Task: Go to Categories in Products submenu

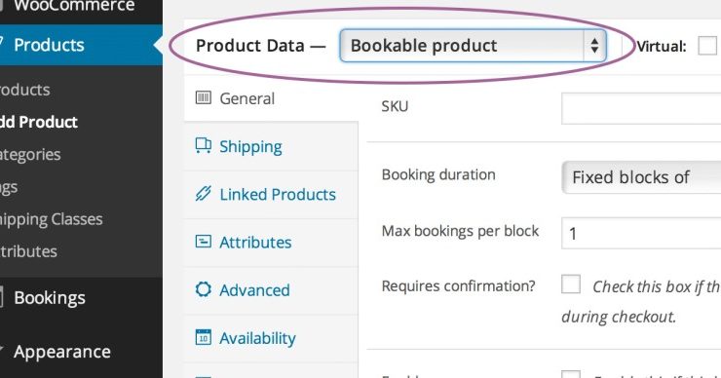Action: pos(30,155)
